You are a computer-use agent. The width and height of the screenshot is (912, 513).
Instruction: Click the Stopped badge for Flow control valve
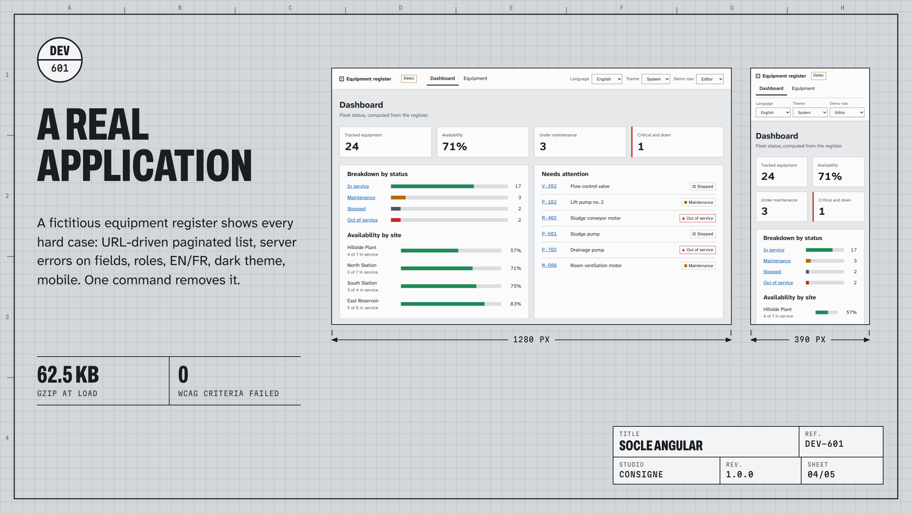click(703, 187)
